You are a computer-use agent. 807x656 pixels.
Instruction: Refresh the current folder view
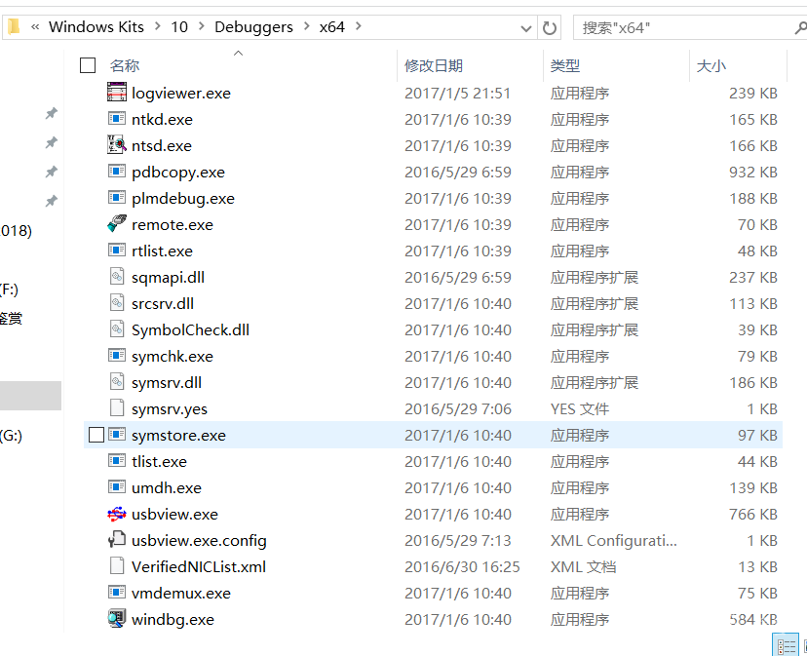coord(549,28)
